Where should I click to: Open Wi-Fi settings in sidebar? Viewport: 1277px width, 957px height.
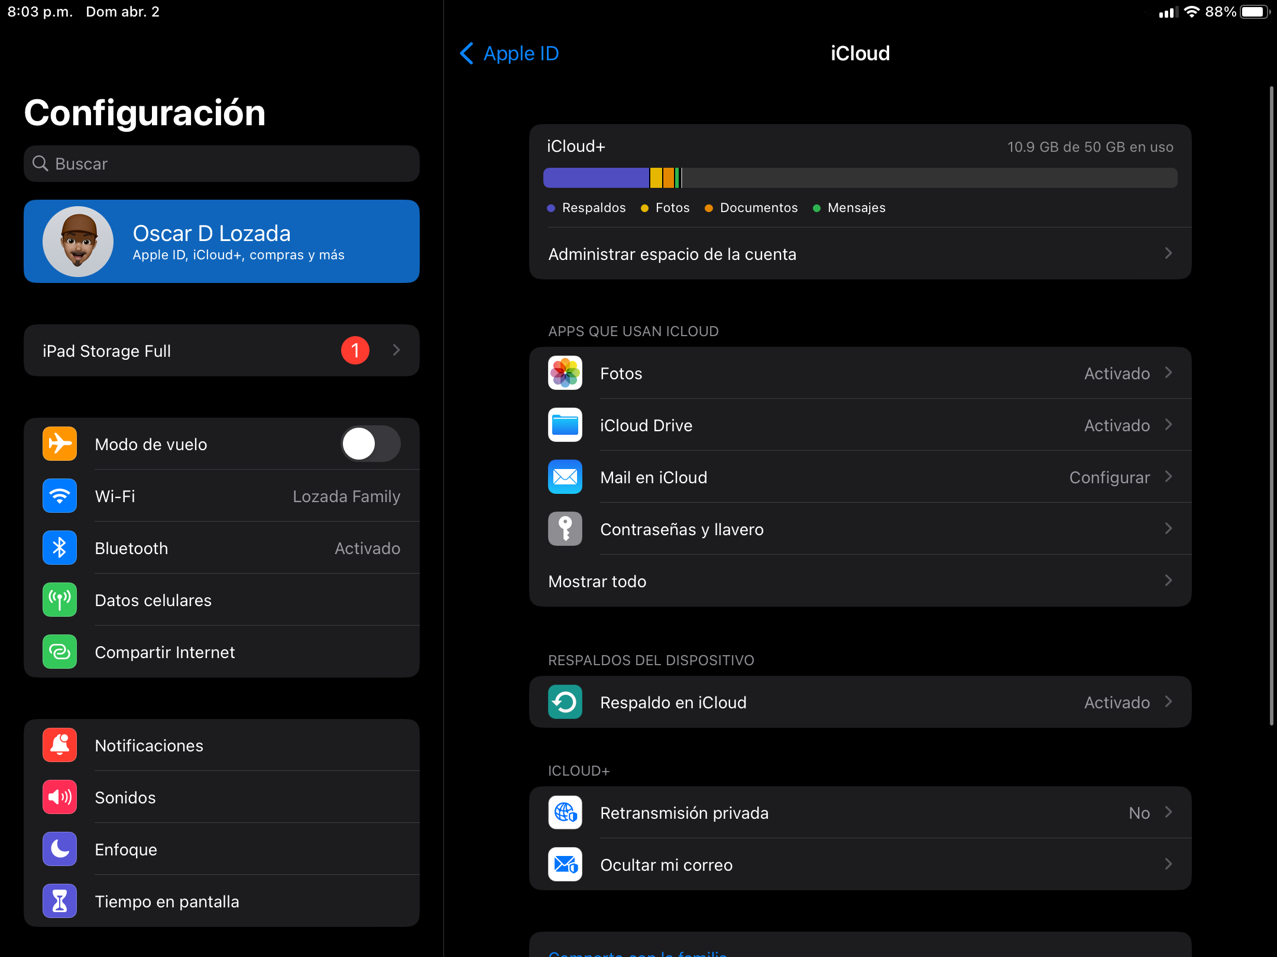(x=222, y=496)
